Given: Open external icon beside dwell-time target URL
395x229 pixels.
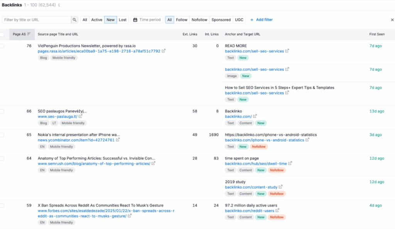Looking at the screenshot, I should 290,163.
